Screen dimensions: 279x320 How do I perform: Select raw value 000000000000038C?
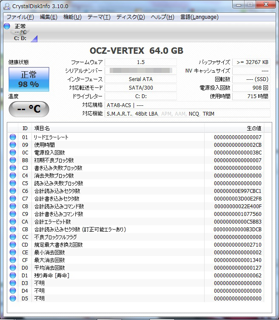coord(238,153)
